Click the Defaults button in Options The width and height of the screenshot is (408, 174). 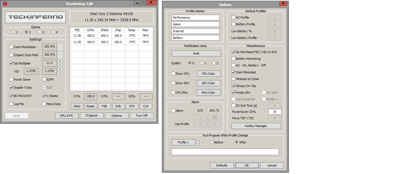click(x=222, y=165)
